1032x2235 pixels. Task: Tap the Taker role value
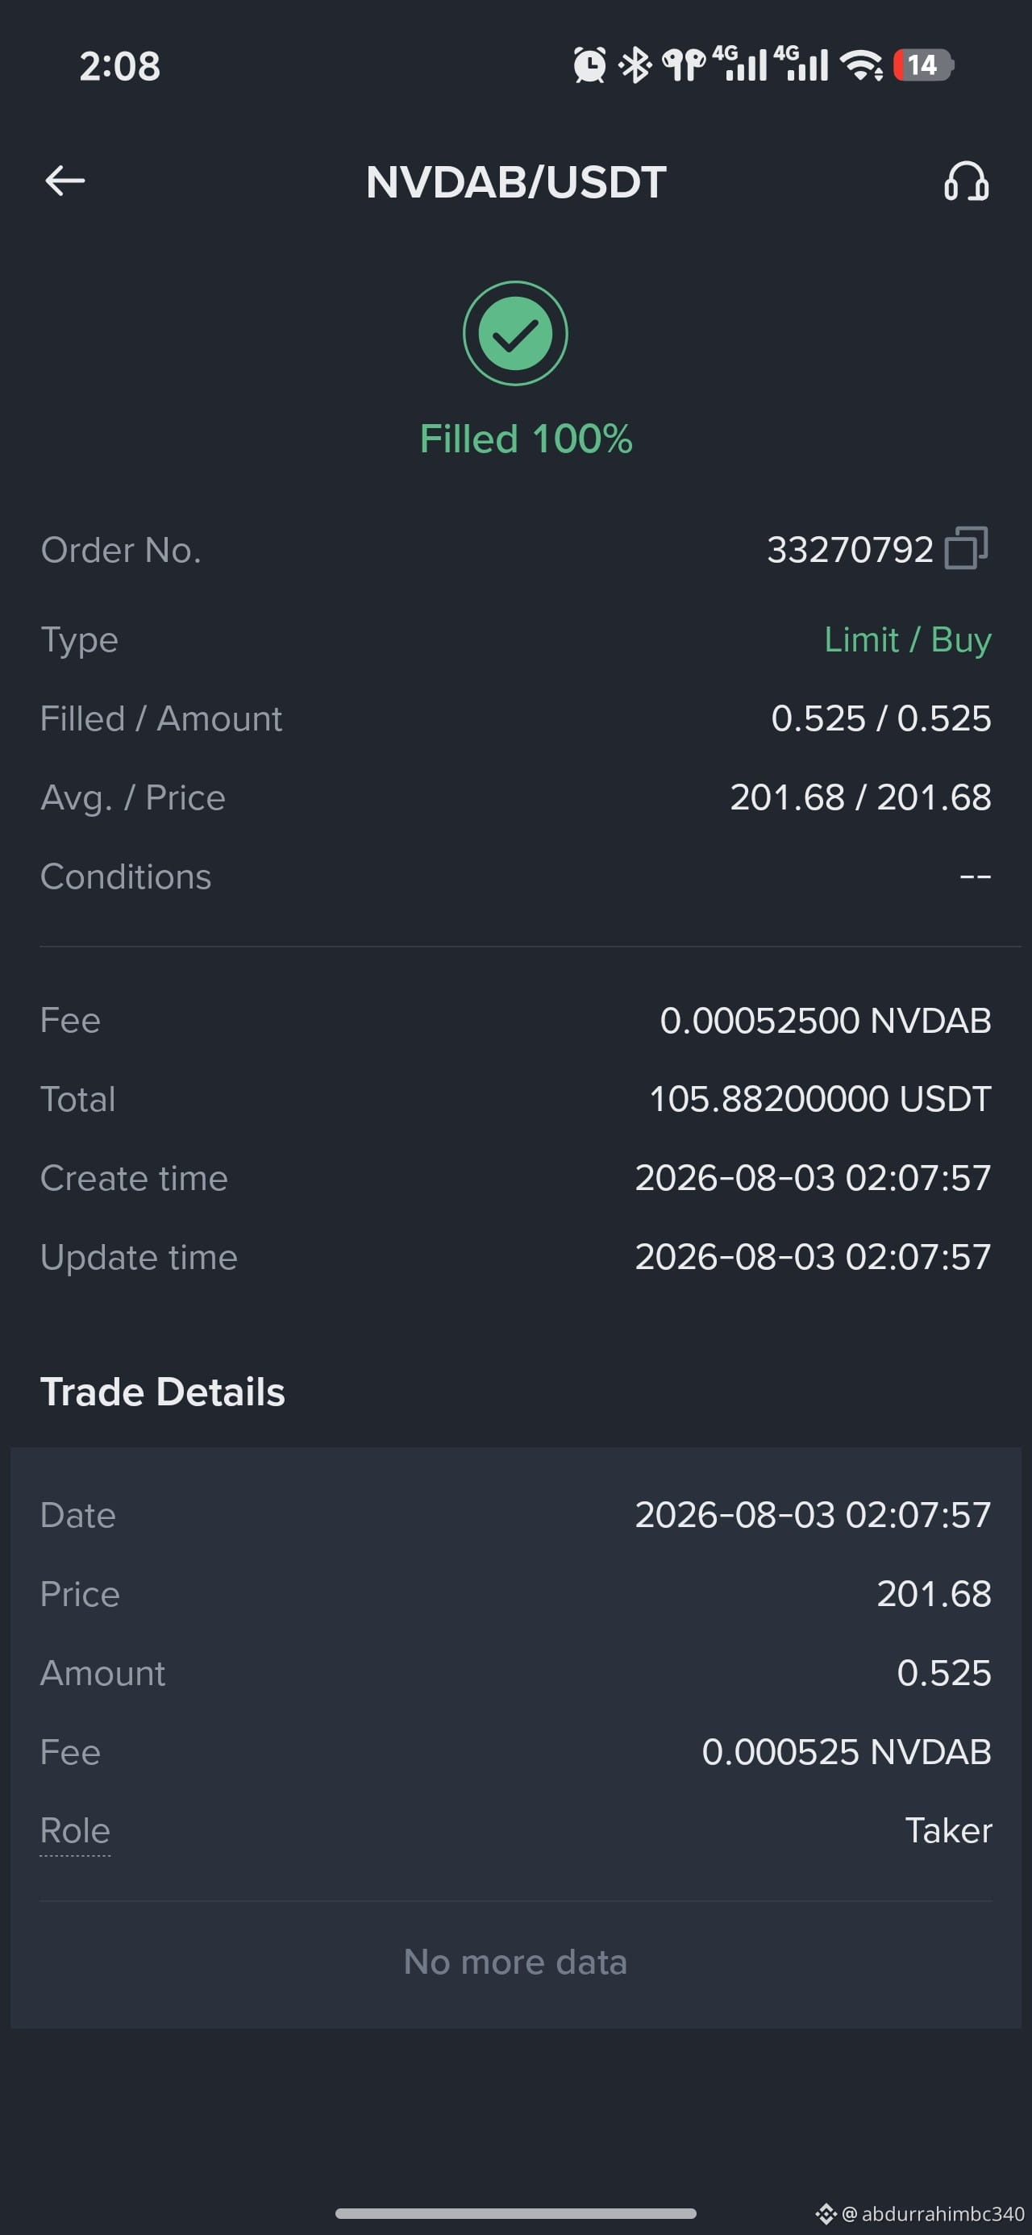(x=948, y=1831)
